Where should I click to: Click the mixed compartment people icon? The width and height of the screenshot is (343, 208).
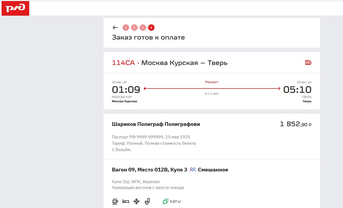click(x=192, y=170)
